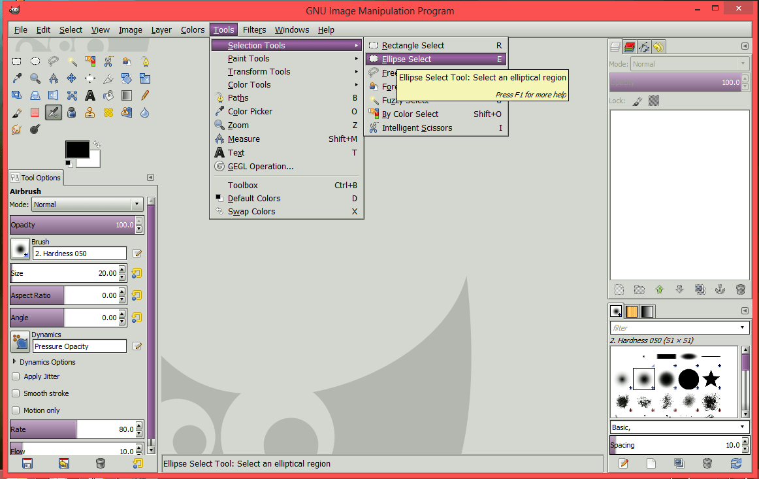Viewport: 759px width, 479px height.
Task: Open the brush filter dropdown arrow
Action: click(x=742, y=328)
